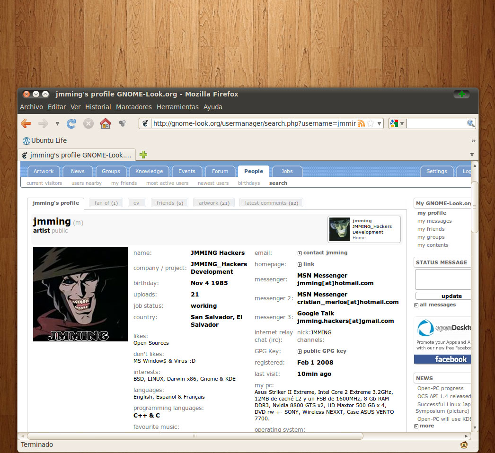Open the all messages link

(x=438, y=305)
